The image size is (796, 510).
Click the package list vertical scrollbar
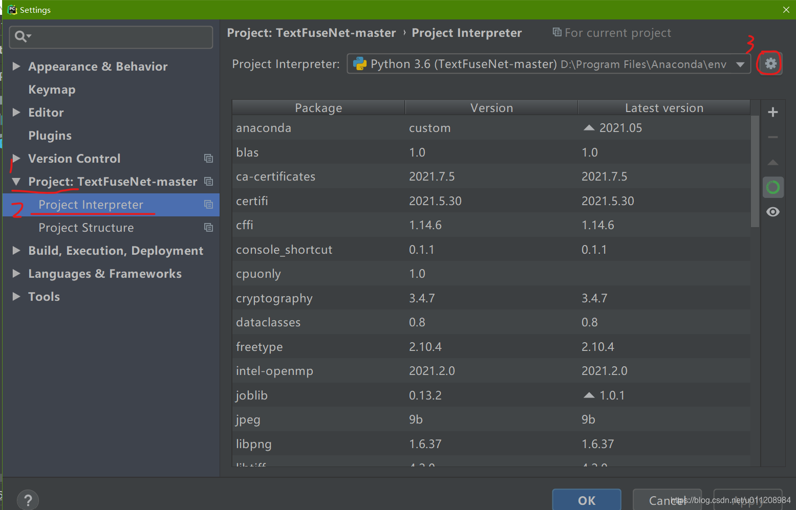[x=755, y=171]
